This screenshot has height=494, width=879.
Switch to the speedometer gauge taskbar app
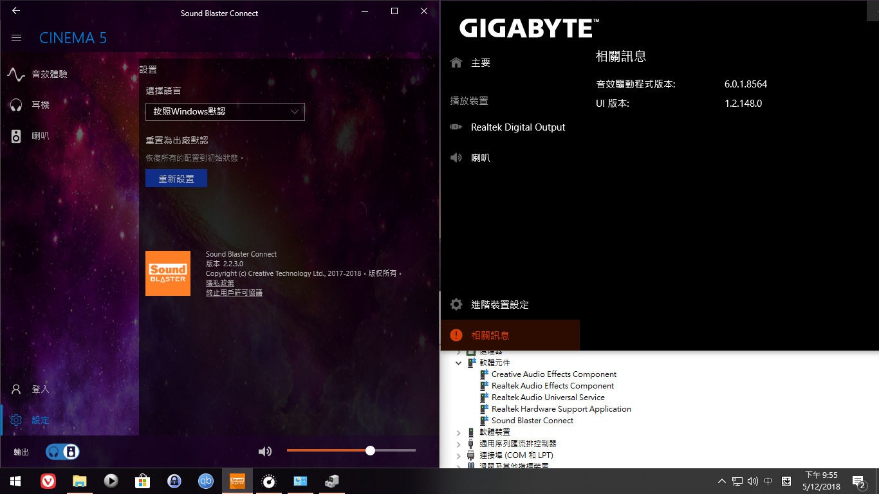click(x=269, y=481)
